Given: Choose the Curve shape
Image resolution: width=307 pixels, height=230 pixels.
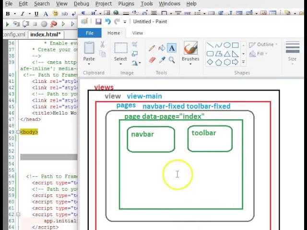Looking at the screenshot, I should (218, 45).
